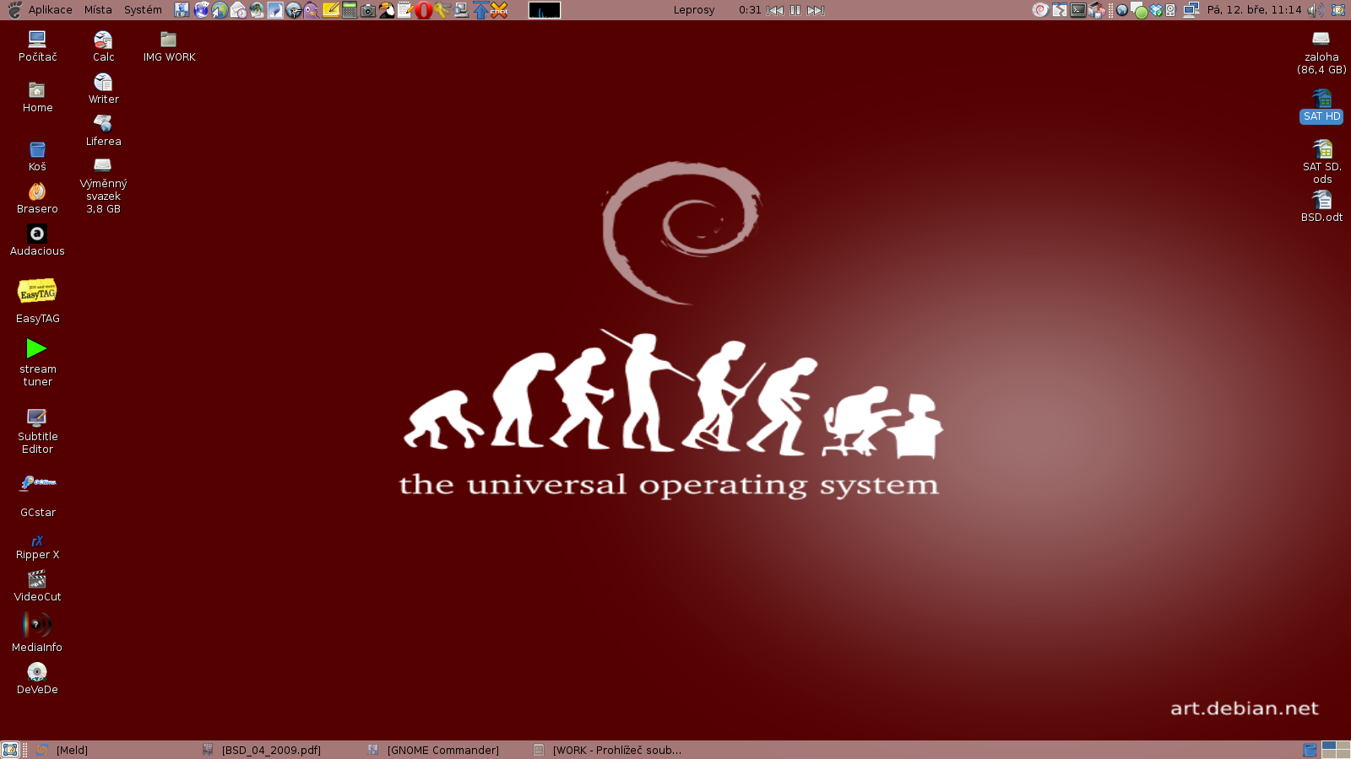Switch to the second workspace in switcher

(x=1343, y=746)
